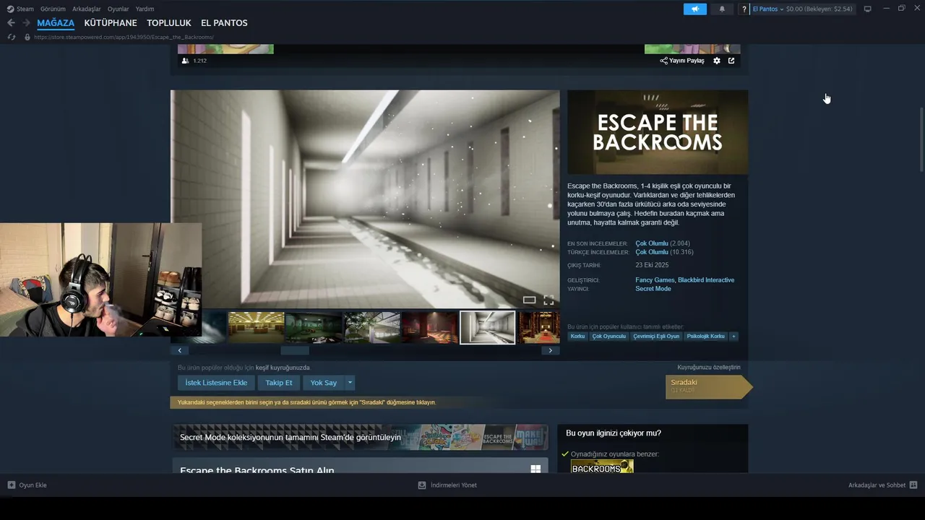Click the keşif kuyruğunuzda link text
The height and width of the screenshot is (520, 925).
[x=283, y=368]
